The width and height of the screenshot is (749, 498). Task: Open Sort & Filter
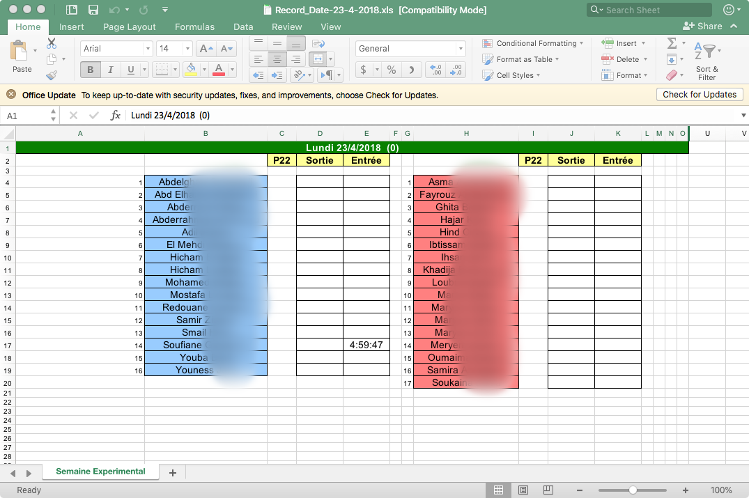[706, 60]
